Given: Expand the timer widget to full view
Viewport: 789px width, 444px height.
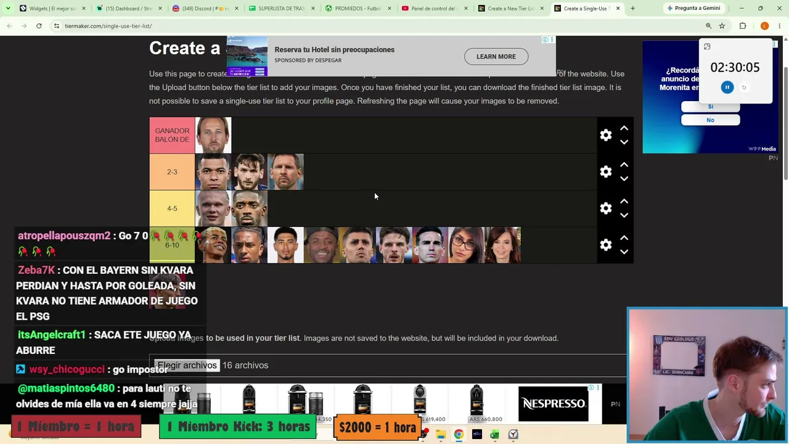Looking at the screenshot, I should click(x=707, y=47).
